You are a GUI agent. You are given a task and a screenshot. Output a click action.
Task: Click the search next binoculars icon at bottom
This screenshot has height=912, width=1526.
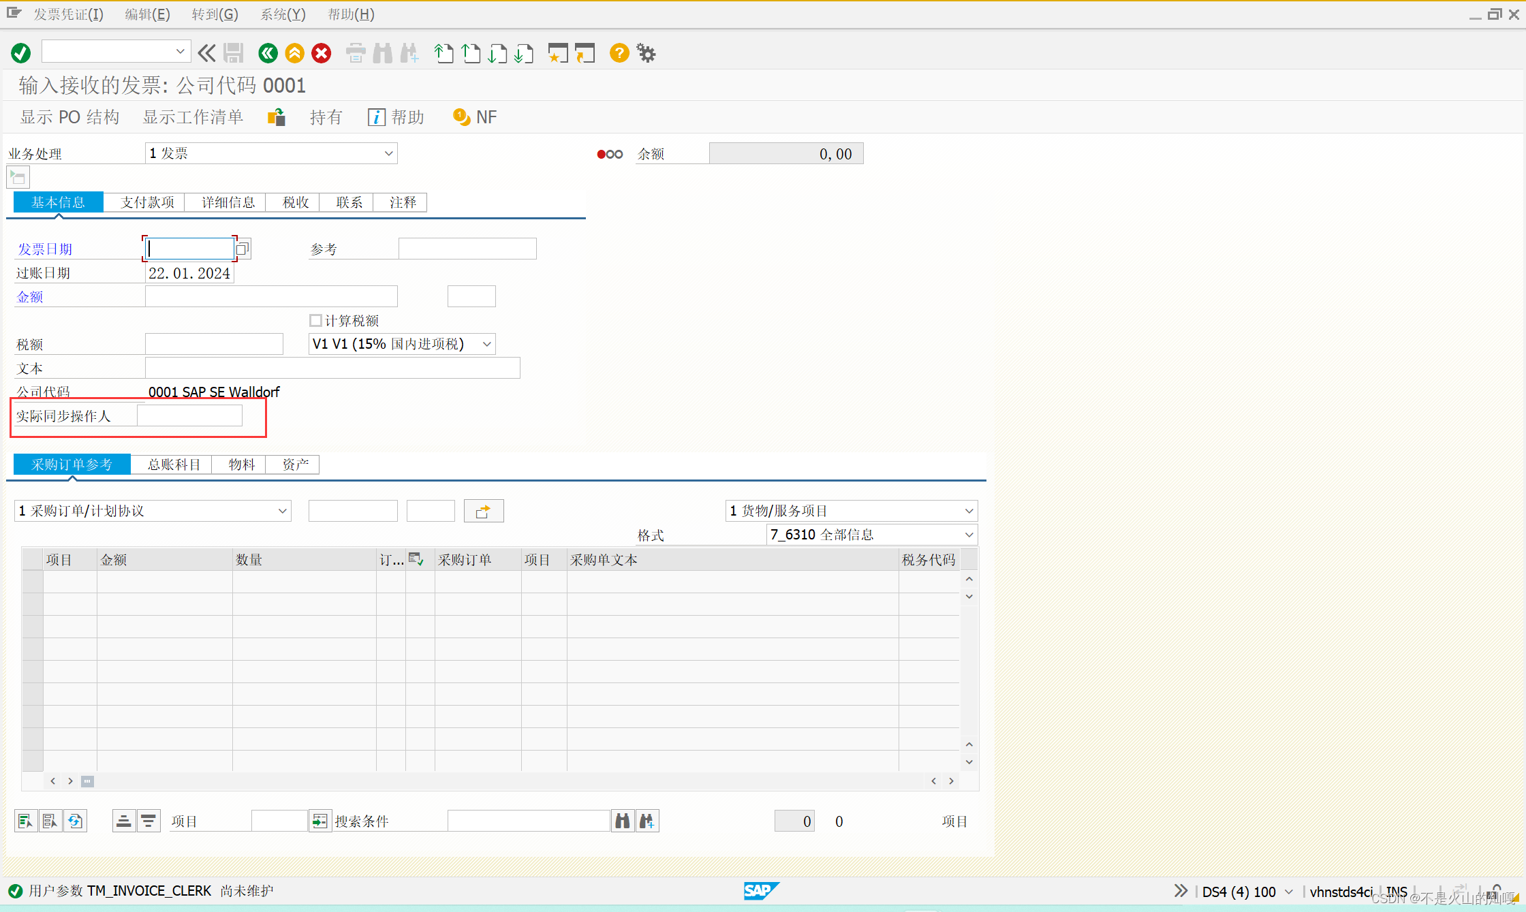(647, 821)
